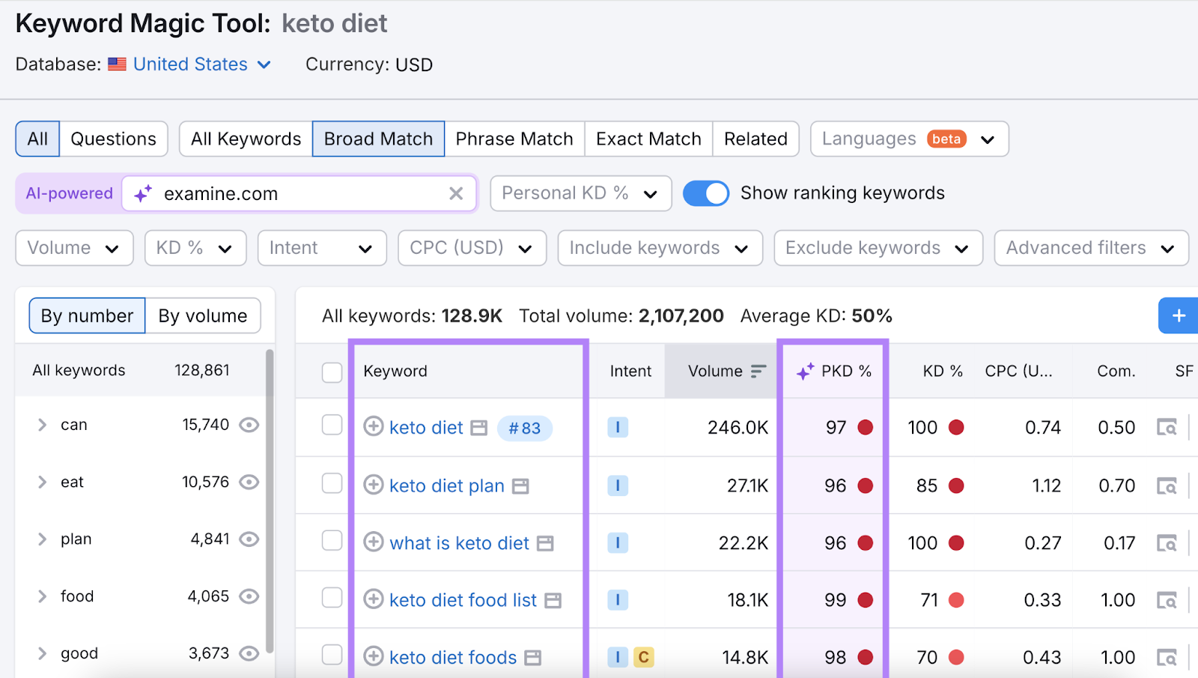The width and height of the screenshot is (1198, 678).
Task: Open the Advanced filters dropdown
Action: click(x=1090, y=247)
